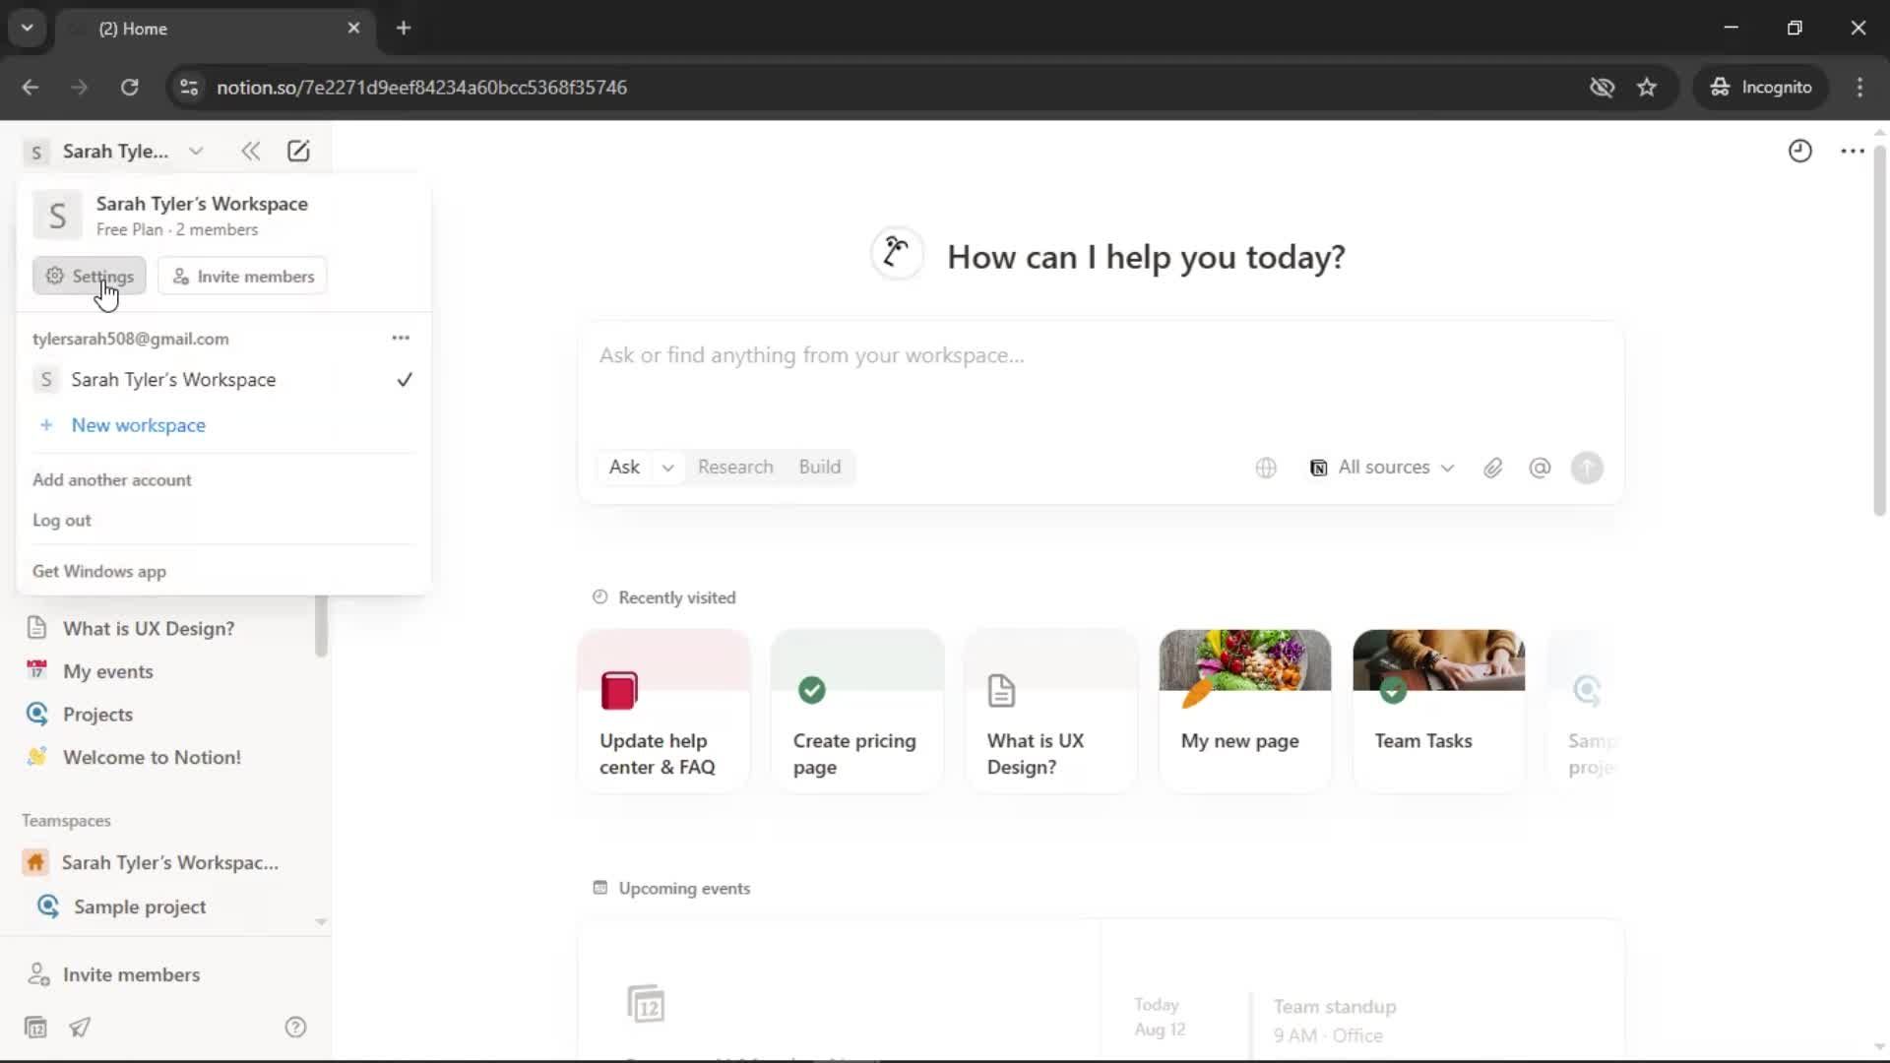1890x1063 pixels.
Task: Click the What is UX Design? page icon in sidebar
Action: [x=37, y=628]
